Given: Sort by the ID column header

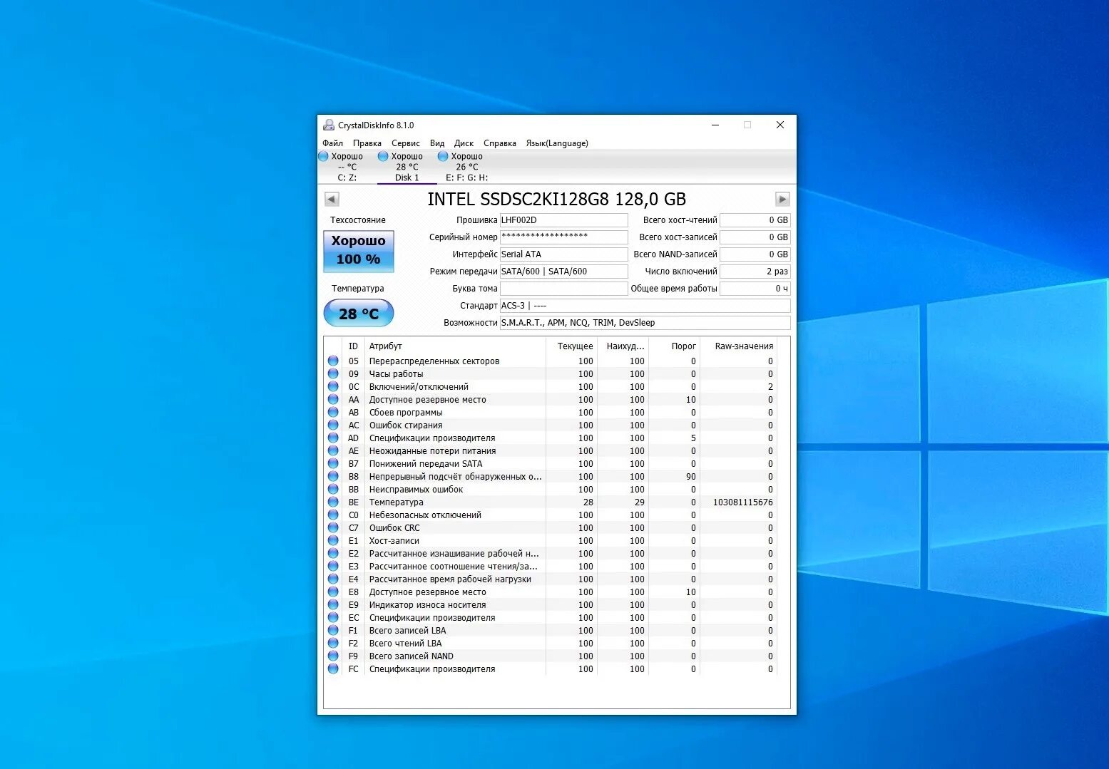Looking at the screenshot, I should tap(353, 346).
